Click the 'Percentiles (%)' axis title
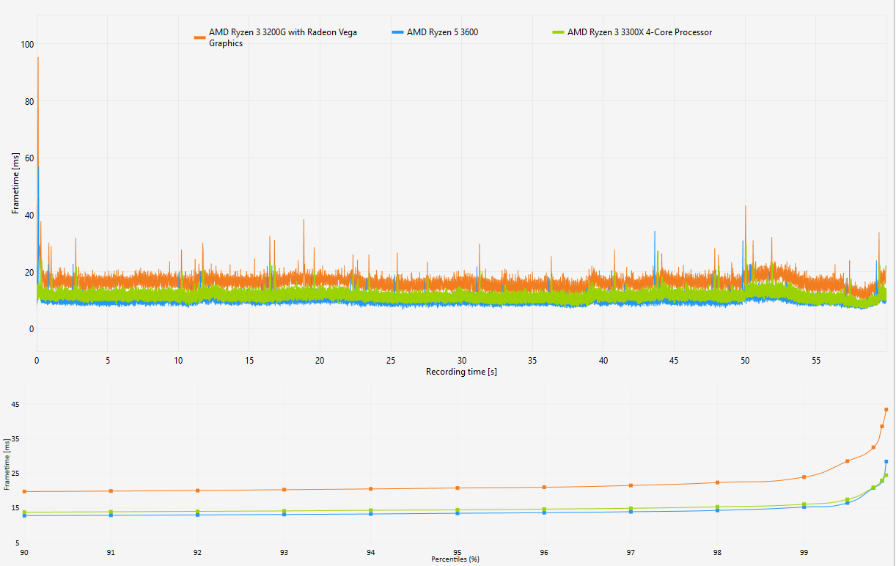Screen dimensions: 896x566 pos(455,559)
